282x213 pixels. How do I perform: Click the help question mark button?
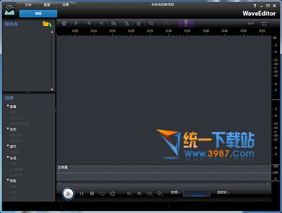click(255, 6)
